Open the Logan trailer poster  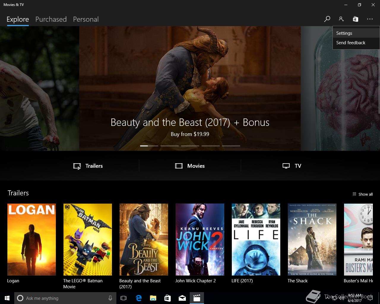point(31,240)
